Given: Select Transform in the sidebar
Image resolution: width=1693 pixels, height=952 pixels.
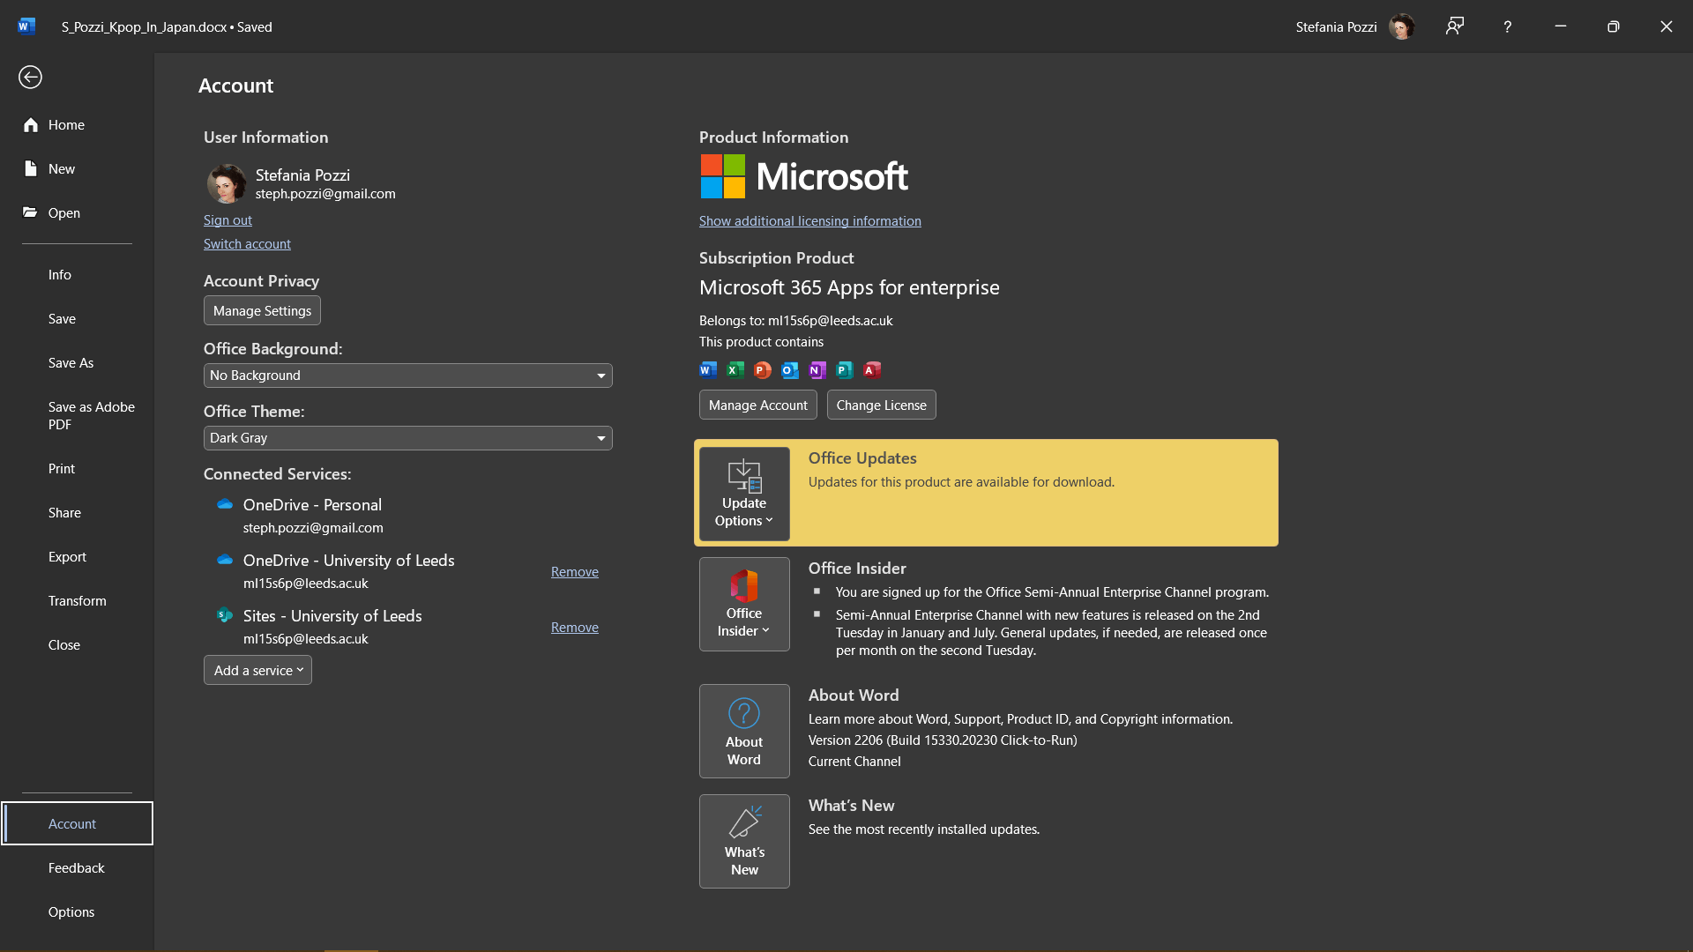Looking at the screenshot, I should [77, 601].
